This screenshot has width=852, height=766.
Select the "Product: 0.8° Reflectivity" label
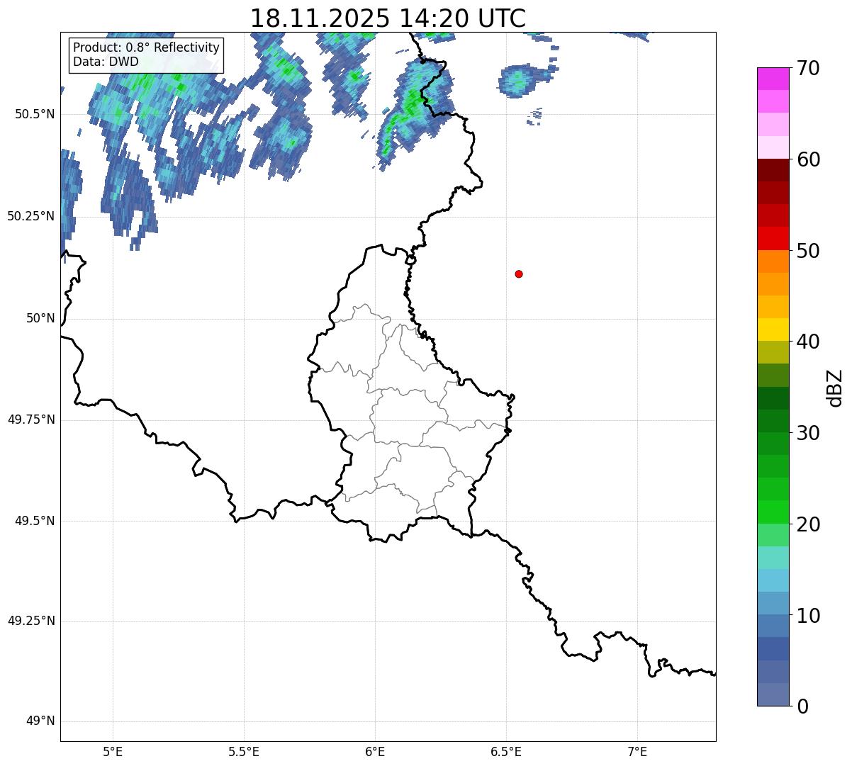(x=147, y=47)
